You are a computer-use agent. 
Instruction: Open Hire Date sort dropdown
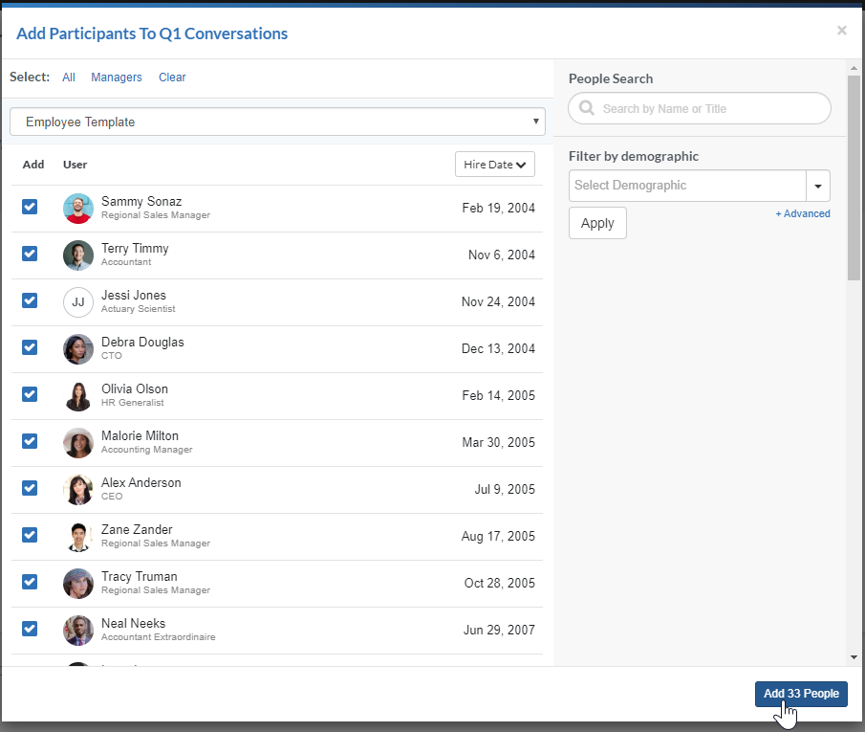(495, 164)
